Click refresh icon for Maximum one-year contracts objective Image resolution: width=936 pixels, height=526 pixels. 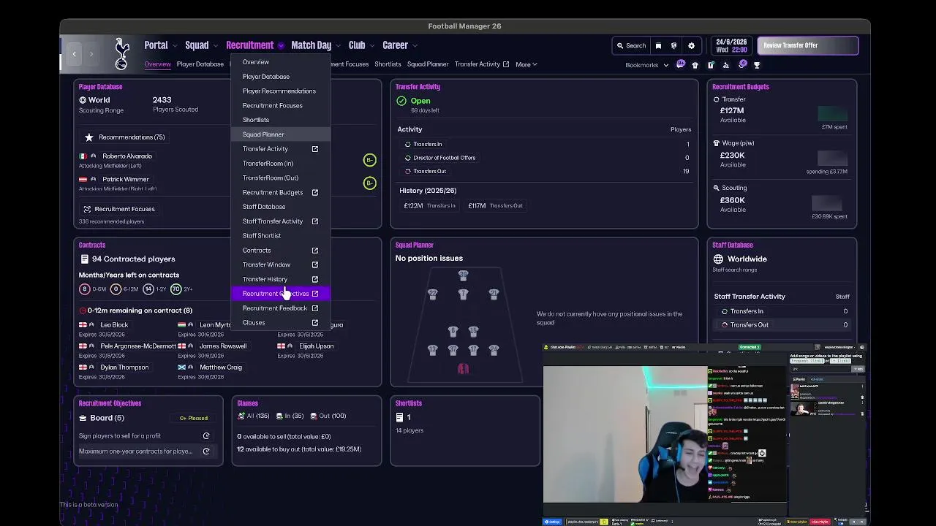point(206,451)
